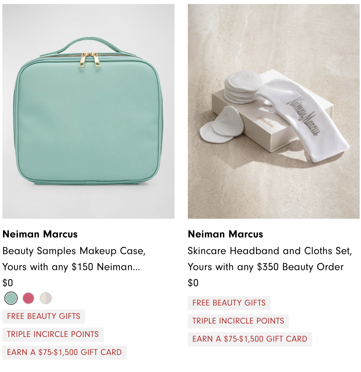Click Triple InCircle Points tag under the Headband Set

[238, 321]
